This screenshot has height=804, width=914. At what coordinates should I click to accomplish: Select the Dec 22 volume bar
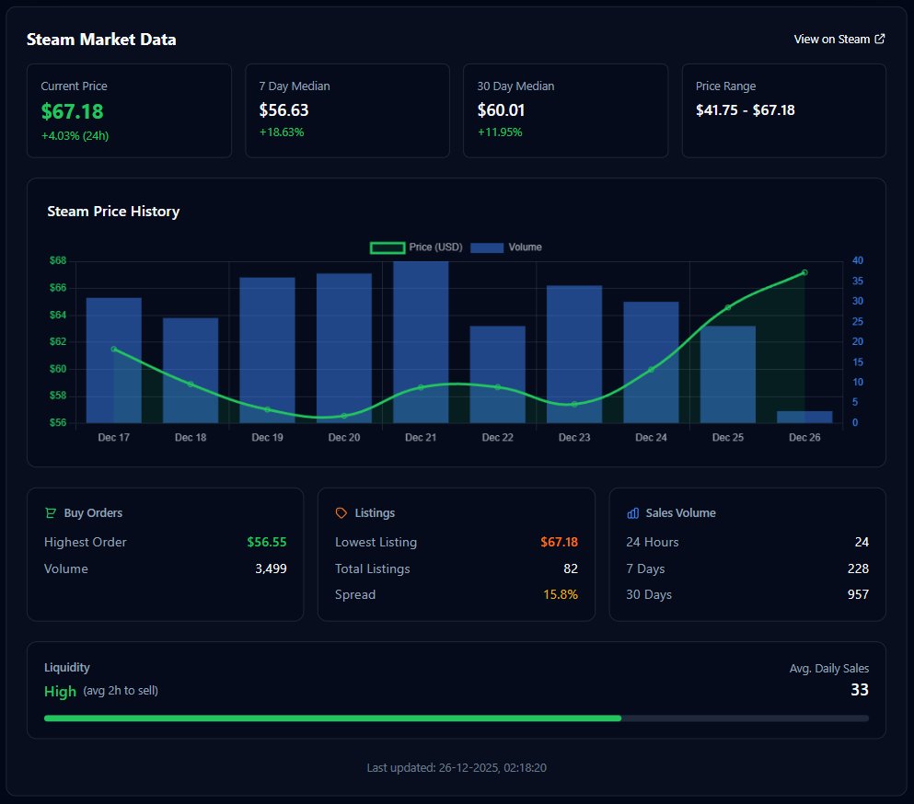pyautogui.click(x=498, y=374)
